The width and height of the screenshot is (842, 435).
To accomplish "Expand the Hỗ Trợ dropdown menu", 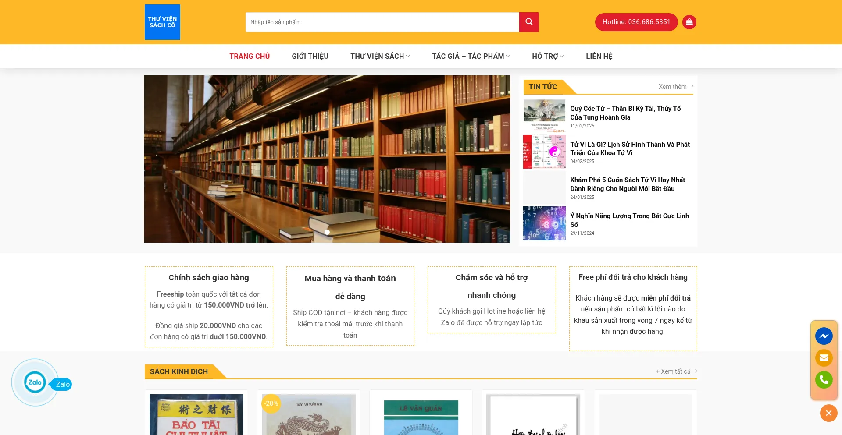I will click(x=548, y=56).
